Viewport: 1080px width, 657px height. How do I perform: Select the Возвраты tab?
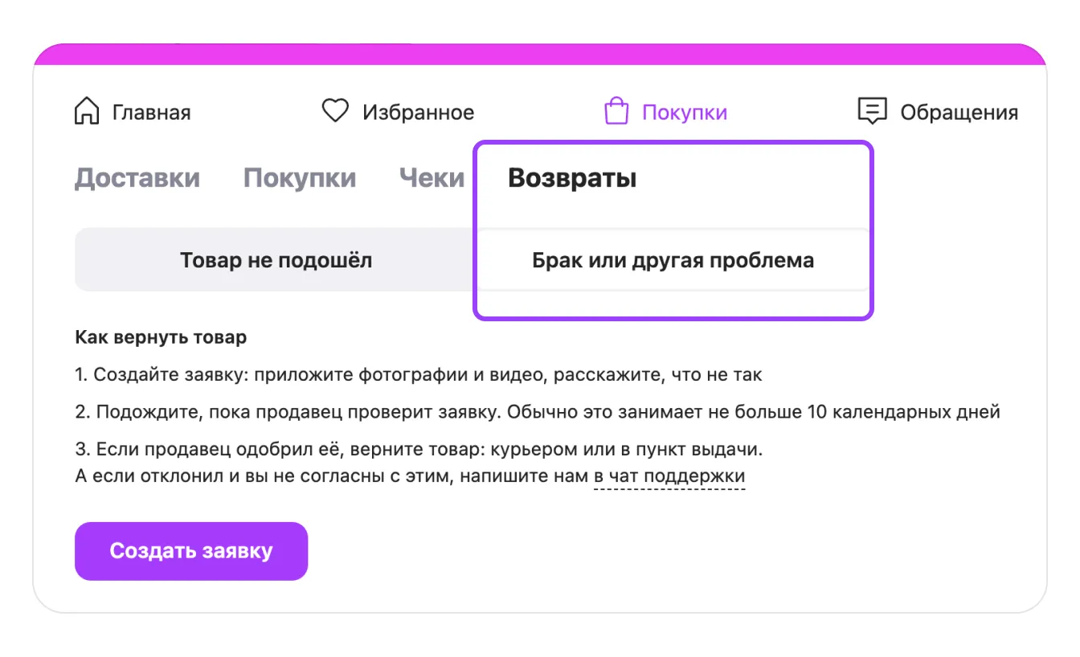tap(572, 178)
